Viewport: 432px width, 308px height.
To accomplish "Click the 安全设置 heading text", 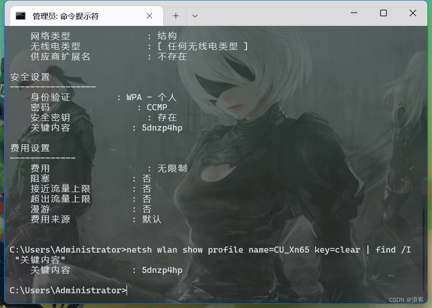I will click(x=30, y=77).
